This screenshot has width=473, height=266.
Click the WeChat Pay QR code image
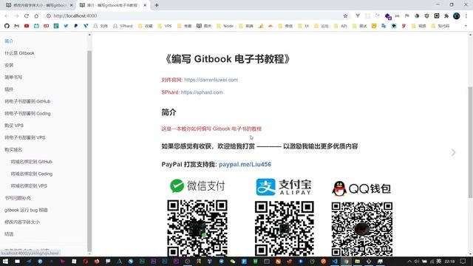pyautogui.click(x=197, y=228)
